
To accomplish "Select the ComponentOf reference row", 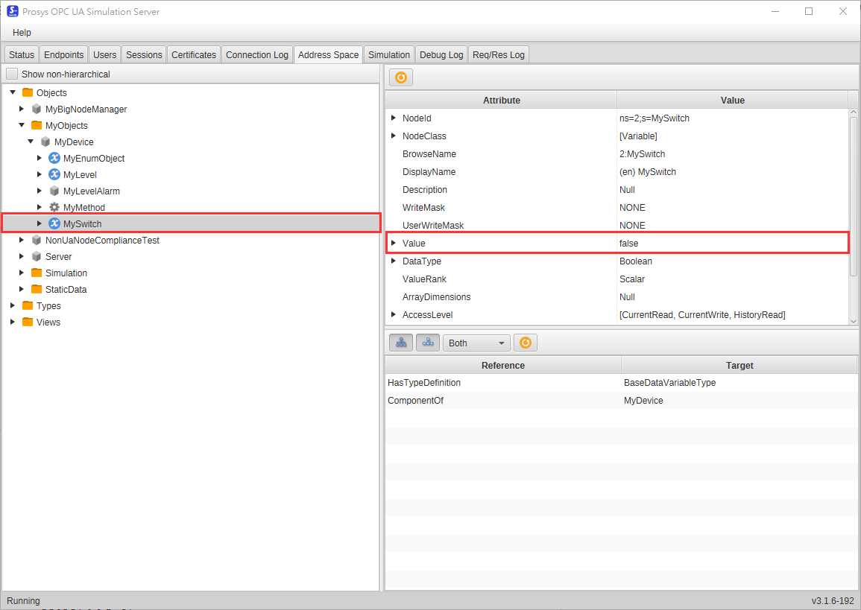I will (x=621, y=401).
